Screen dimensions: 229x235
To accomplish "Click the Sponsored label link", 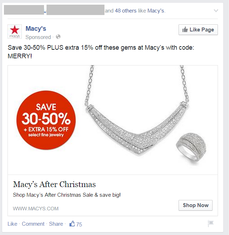I will pyautogui.click(x=38, y=37).
